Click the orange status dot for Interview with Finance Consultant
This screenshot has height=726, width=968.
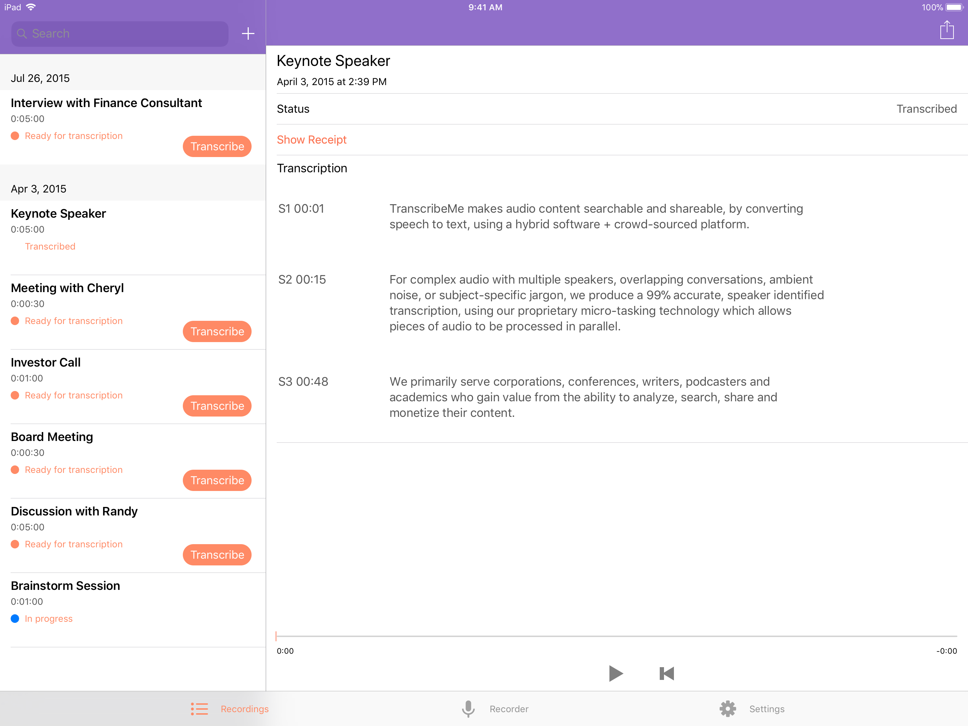(15, 136)
